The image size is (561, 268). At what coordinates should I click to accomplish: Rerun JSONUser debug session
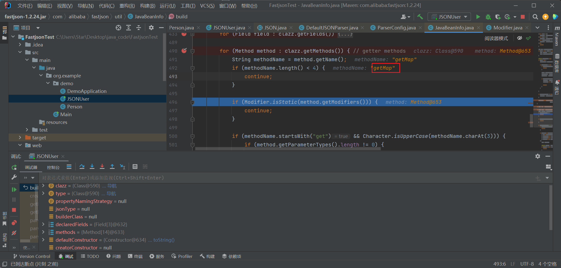coord(14,167)
